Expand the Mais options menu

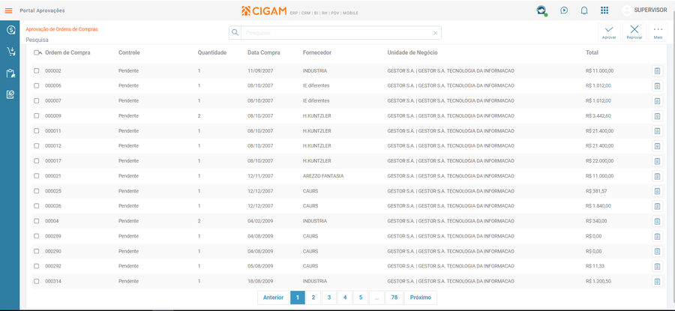tap(658, 32)
